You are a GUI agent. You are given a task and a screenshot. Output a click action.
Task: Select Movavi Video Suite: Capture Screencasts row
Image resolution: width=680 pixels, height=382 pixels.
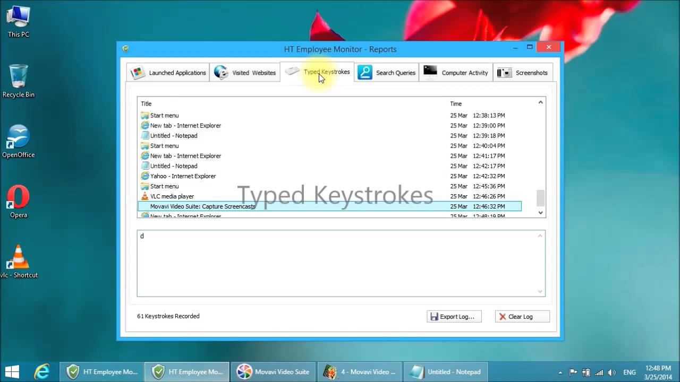[329, 206]
